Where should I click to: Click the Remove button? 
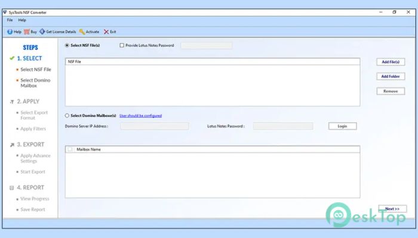click(391, 91)
